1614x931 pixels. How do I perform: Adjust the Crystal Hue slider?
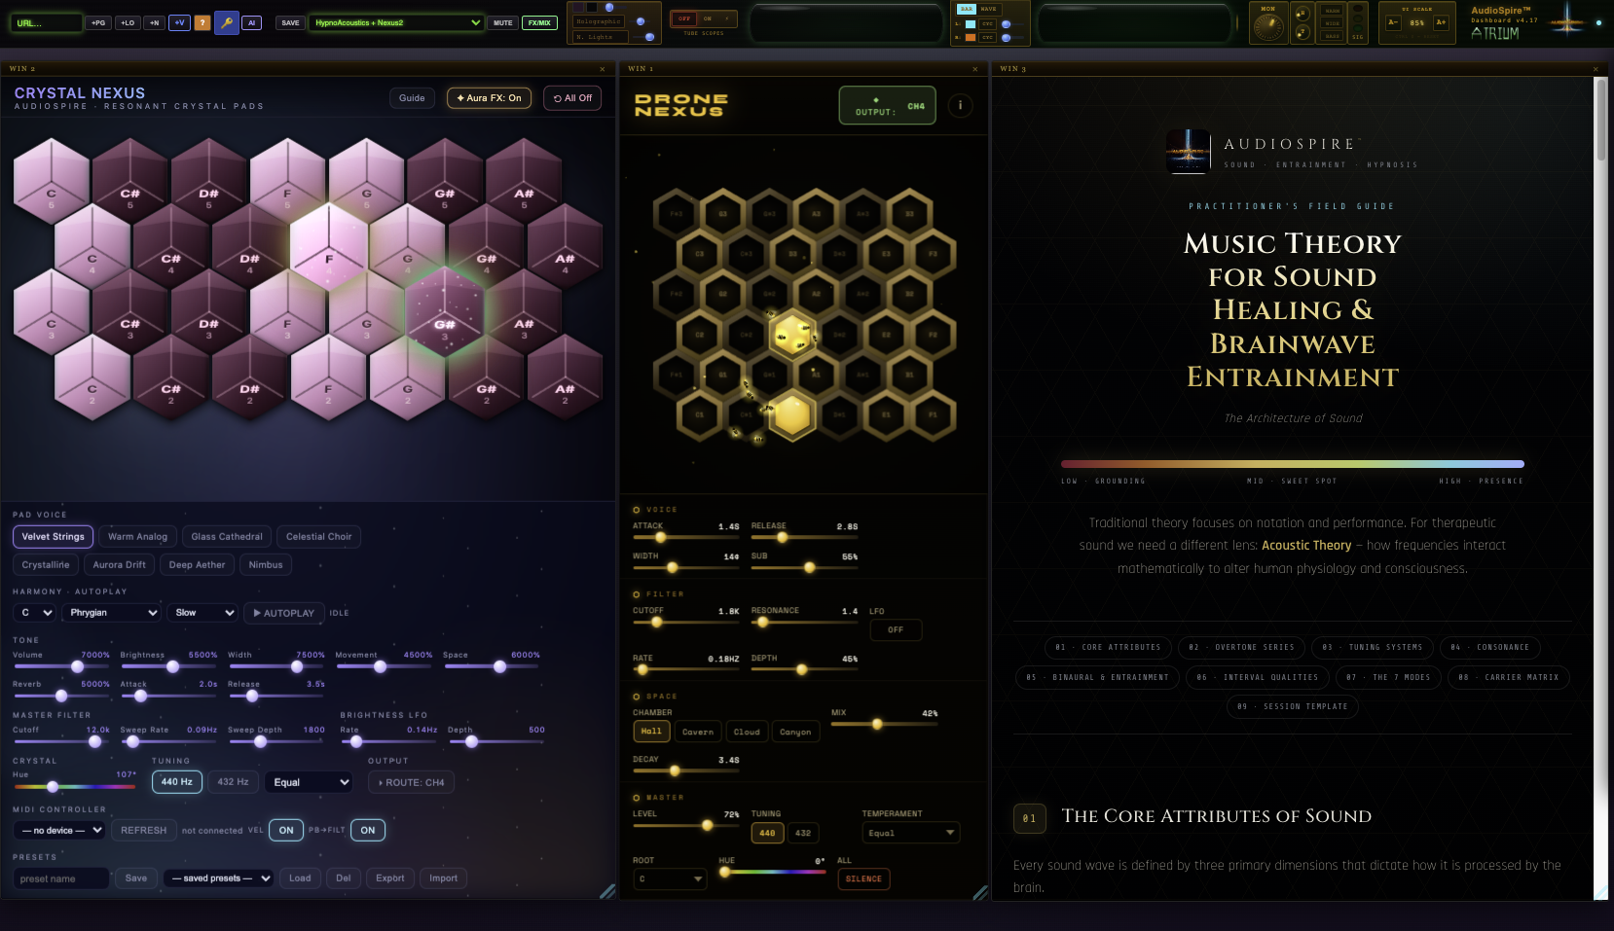click(x=75, y=787)
